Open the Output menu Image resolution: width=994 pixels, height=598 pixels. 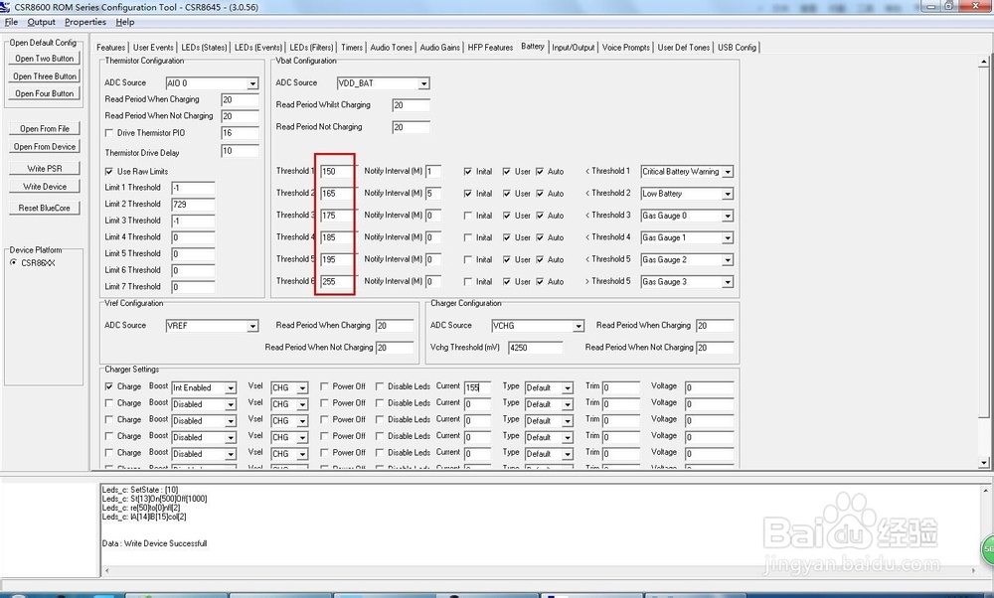click(x=41, y=22)
